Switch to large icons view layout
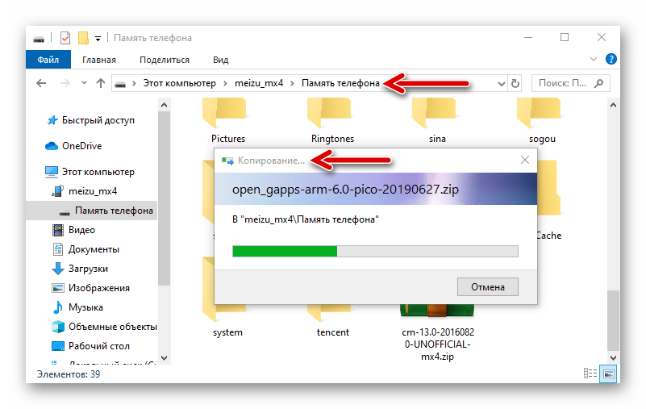 point(609,374)
